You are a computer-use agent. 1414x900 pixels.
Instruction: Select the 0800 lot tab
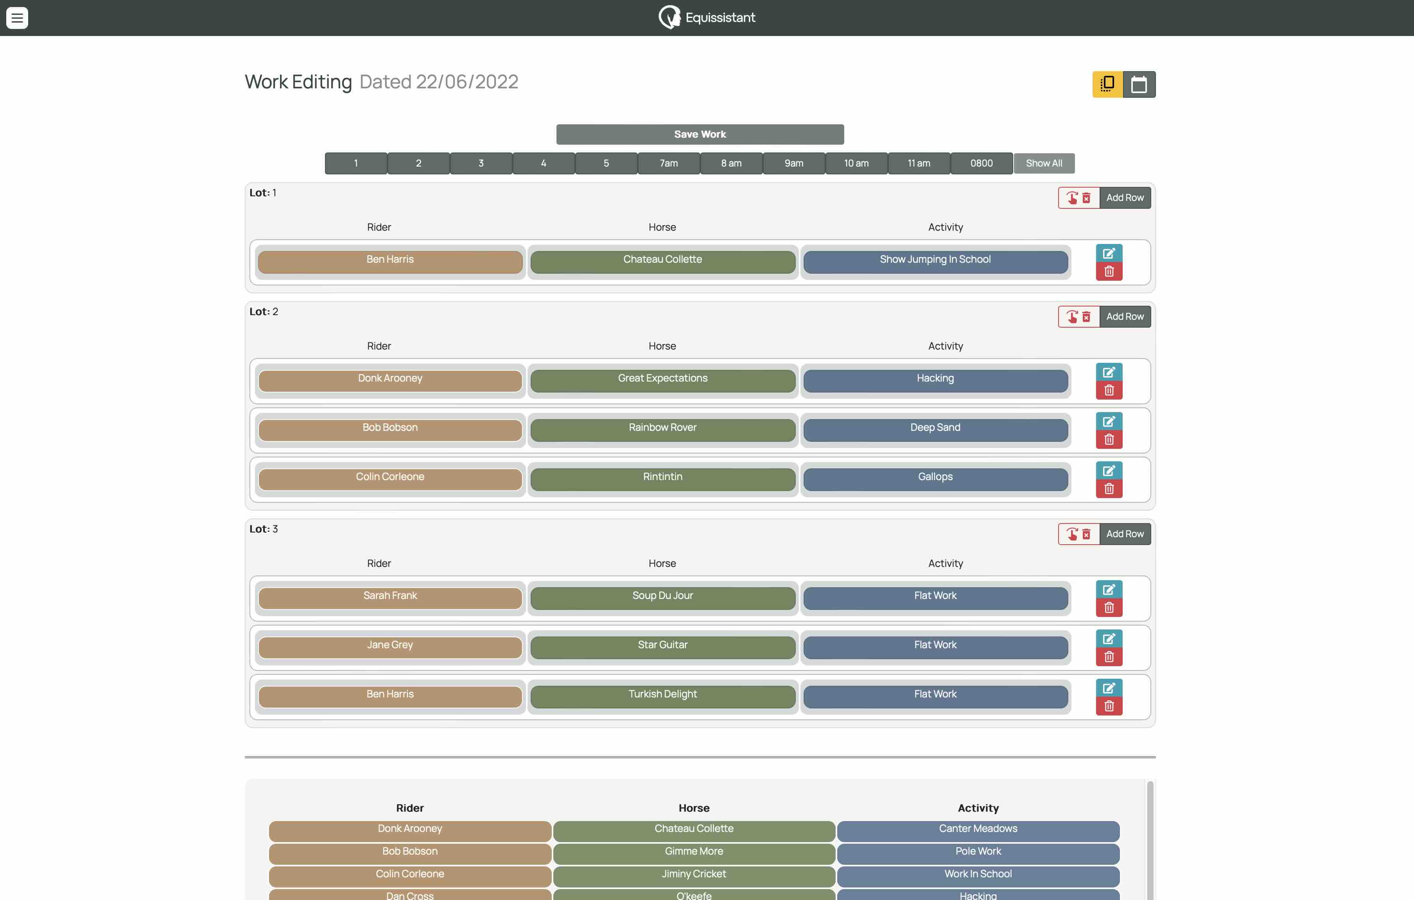981,163
